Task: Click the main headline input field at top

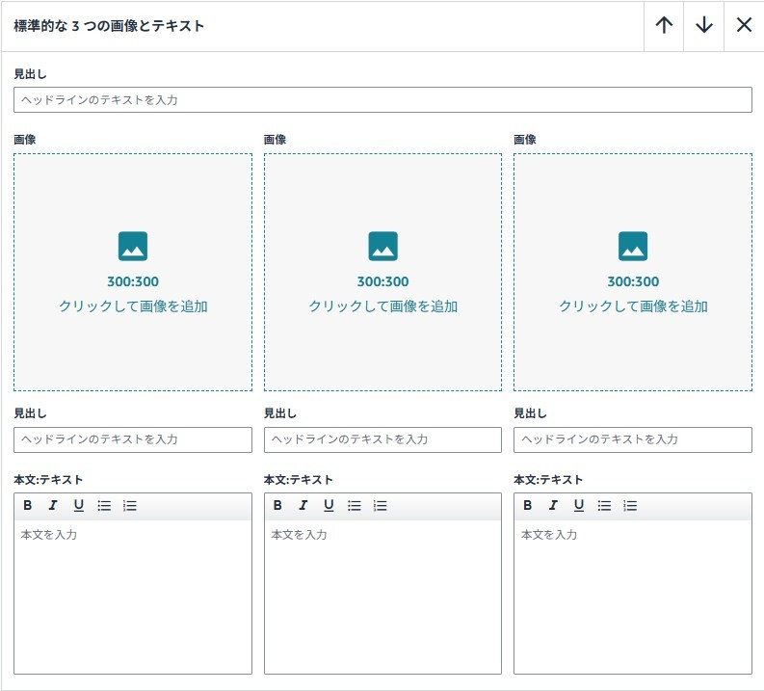Action: [x=382, y=100]
